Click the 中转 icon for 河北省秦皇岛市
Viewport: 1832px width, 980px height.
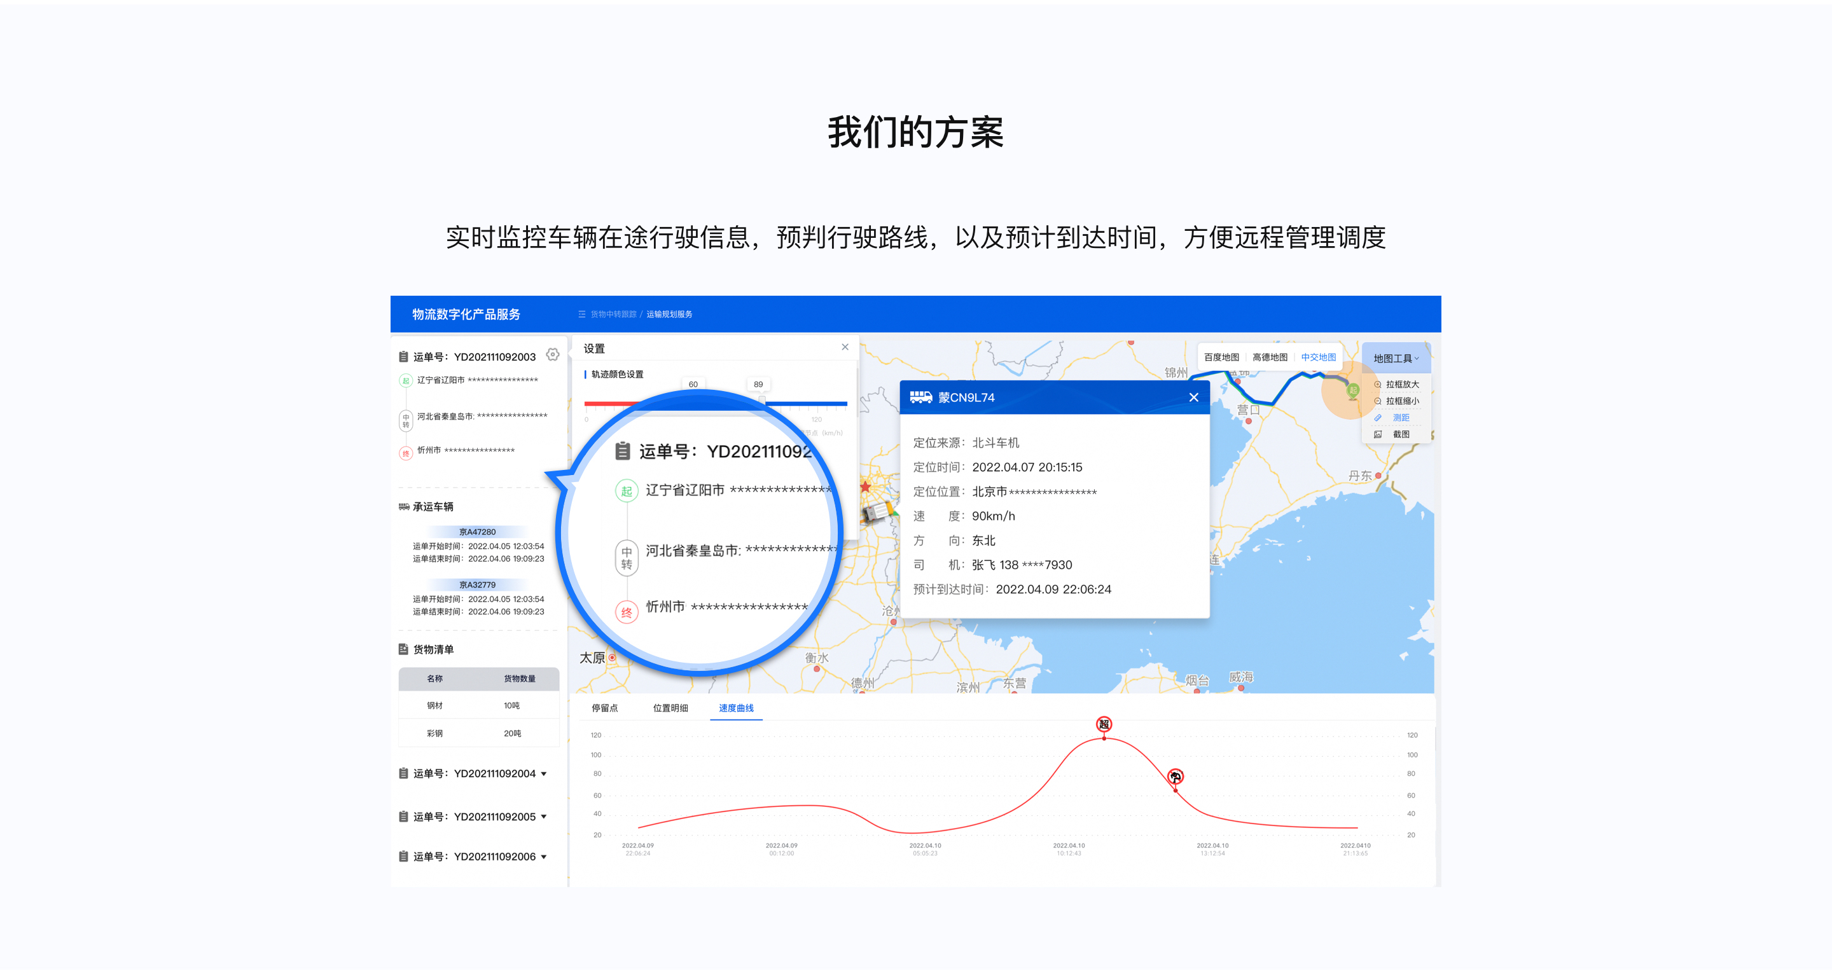tap(405, 420)
